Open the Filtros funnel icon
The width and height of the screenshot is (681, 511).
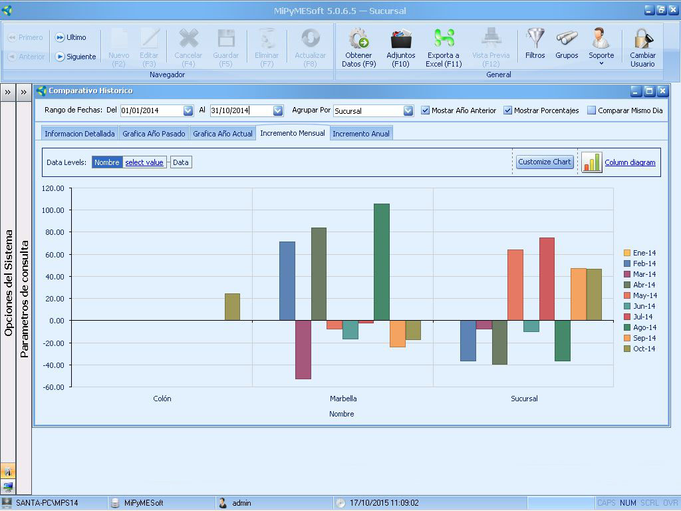[535, 38]
